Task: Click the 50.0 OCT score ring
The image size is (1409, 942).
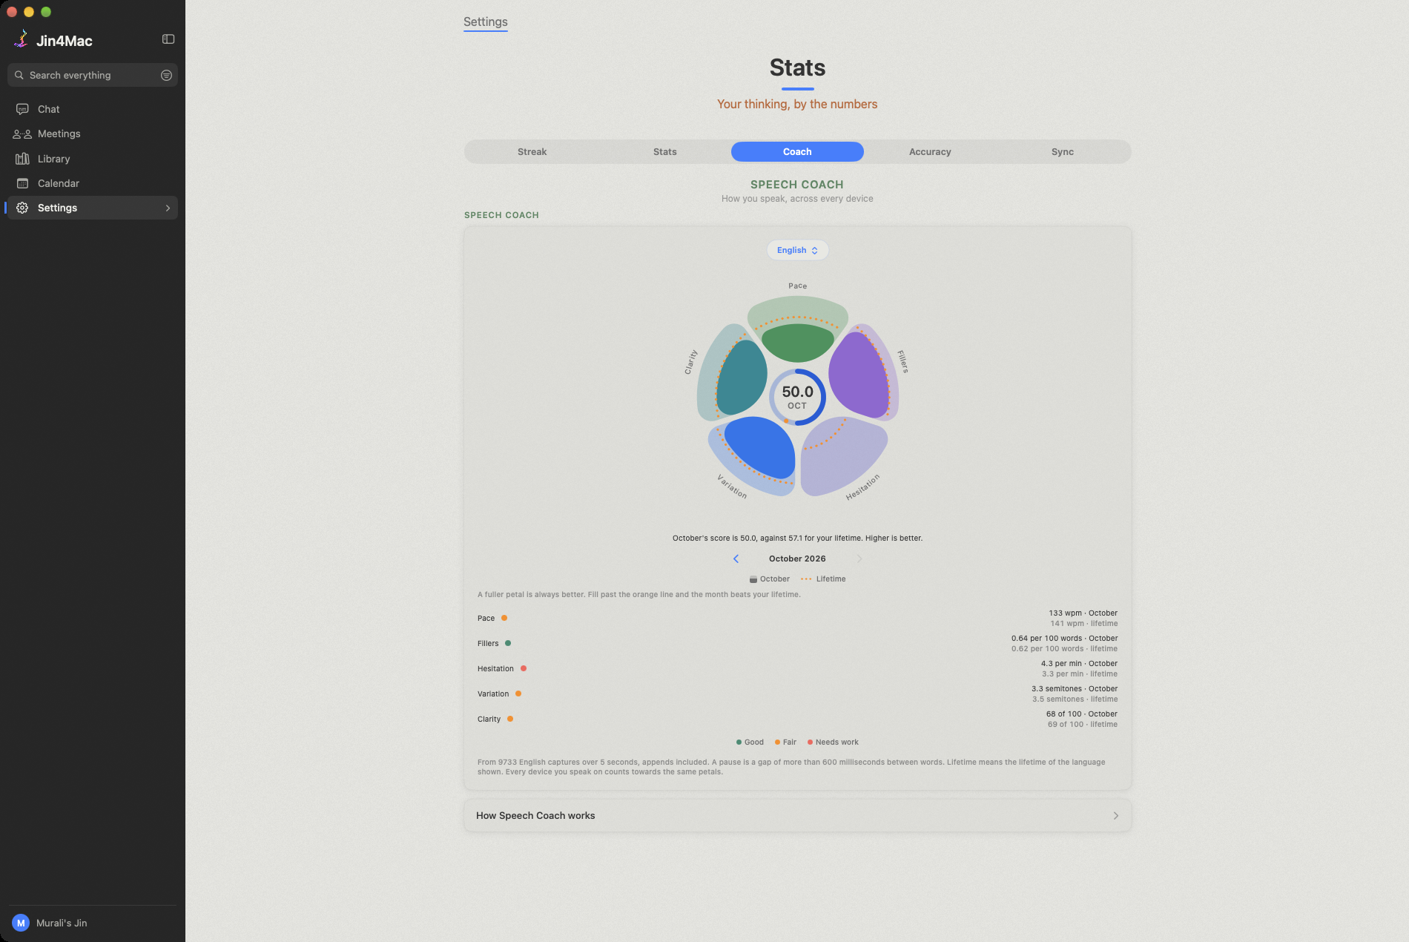Action: pos(797,397)
